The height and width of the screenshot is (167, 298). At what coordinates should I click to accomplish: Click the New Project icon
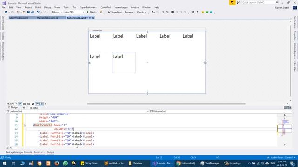(x=18, y=12)
